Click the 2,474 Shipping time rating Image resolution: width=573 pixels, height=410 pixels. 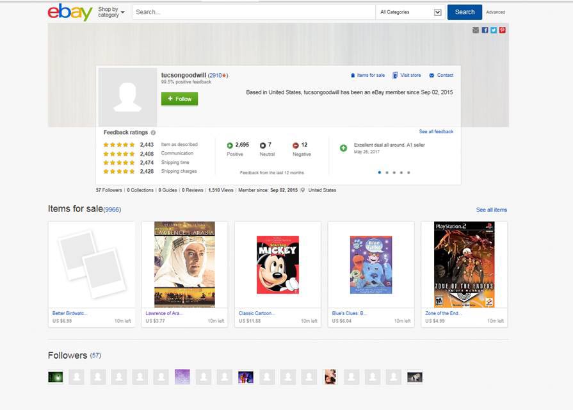coord(147,163)
